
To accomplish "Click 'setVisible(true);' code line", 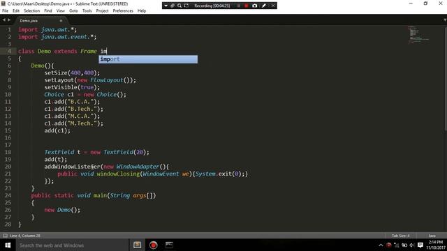I will (72, 87).
